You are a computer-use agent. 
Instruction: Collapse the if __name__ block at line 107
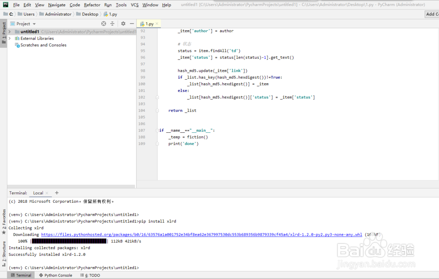(x=157, y=131)
